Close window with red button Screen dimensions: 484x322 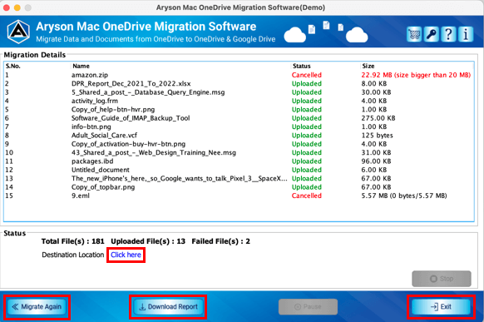point(7,7)
